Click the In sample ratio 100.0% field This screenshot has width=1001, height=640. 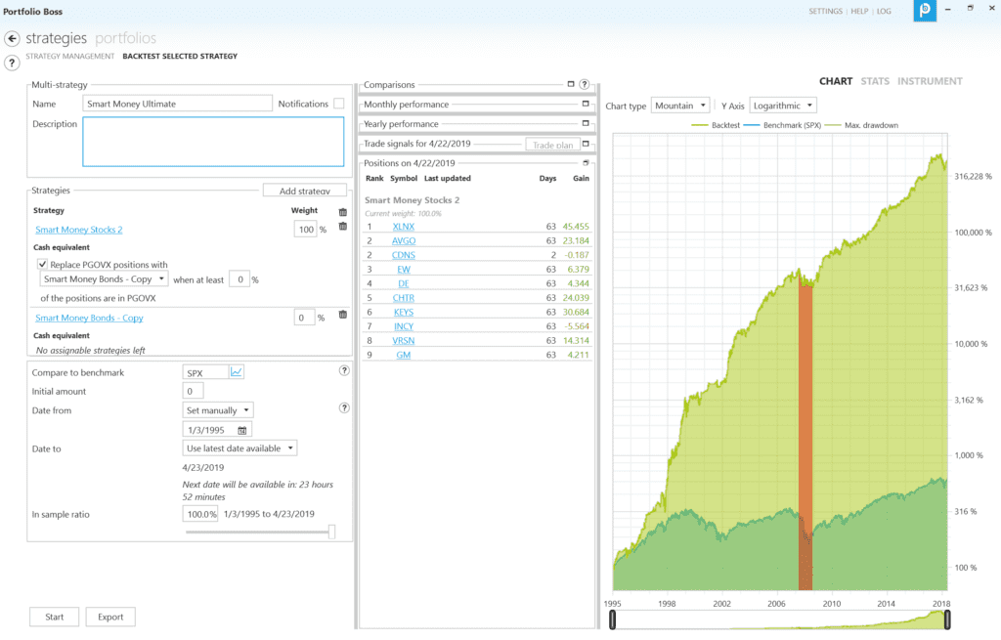click(200, 514)
